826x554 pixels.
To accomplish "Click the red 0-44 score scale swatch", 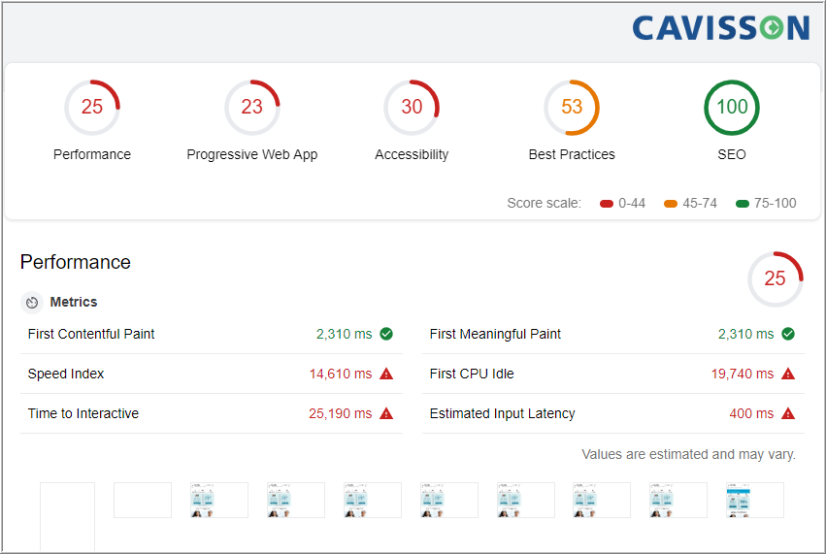I will coord(607,204).
